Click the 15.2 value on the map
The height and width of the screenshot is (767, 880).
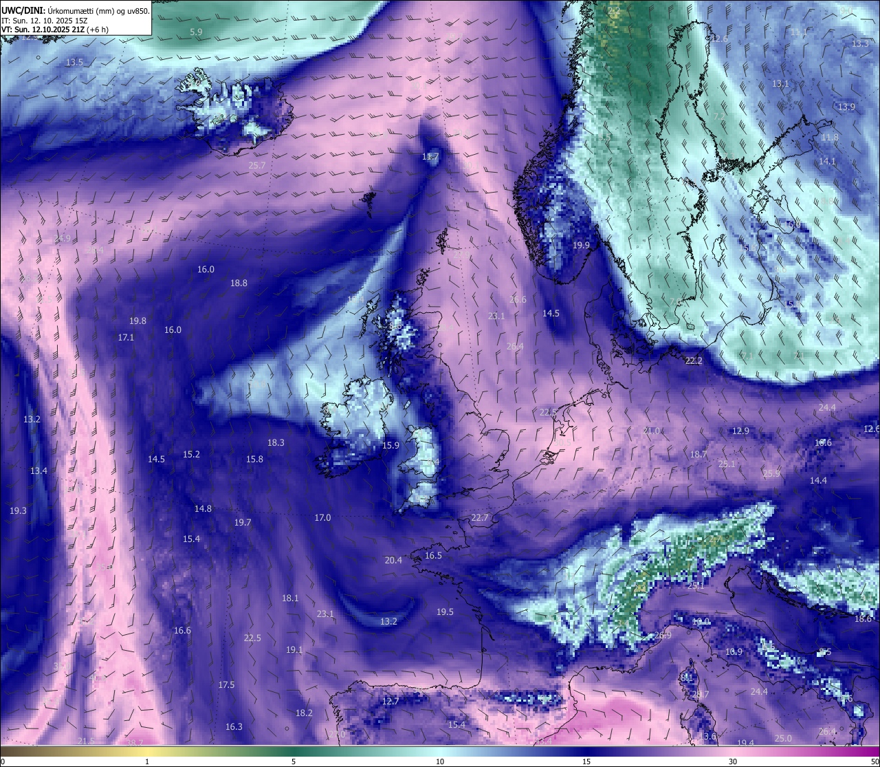point(192,454)
